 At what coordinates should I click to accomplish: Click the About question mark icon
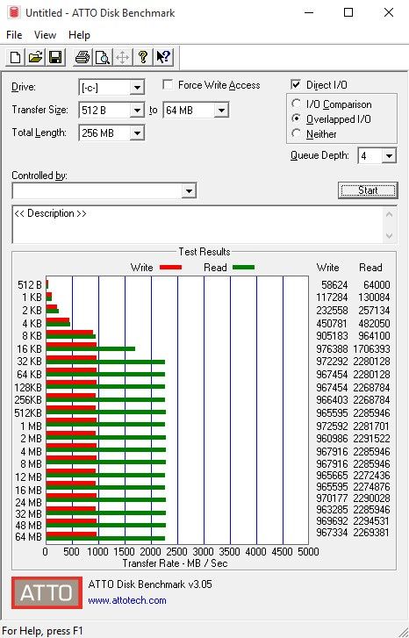tap(143, 57)
